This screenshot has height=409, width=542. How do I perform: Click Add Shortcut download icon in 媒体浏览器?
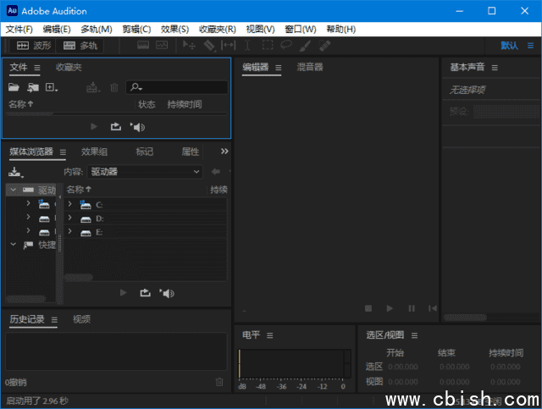coord(15,172)
